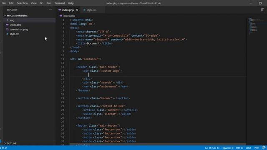Open screenshot.png in the file explorer
The width and height of the screenshot is (267, 150).
point(19,30)
